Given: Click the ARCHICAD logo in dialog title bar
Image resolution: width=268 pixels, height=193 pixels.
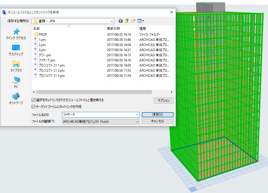Looking at the screenshot, I should (x=4, y=12).
